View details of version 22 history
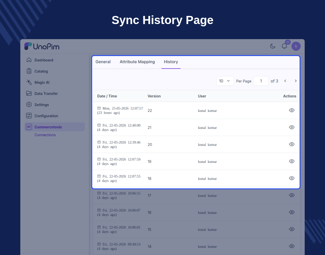 pyautogui.click(x=292, y=110)
